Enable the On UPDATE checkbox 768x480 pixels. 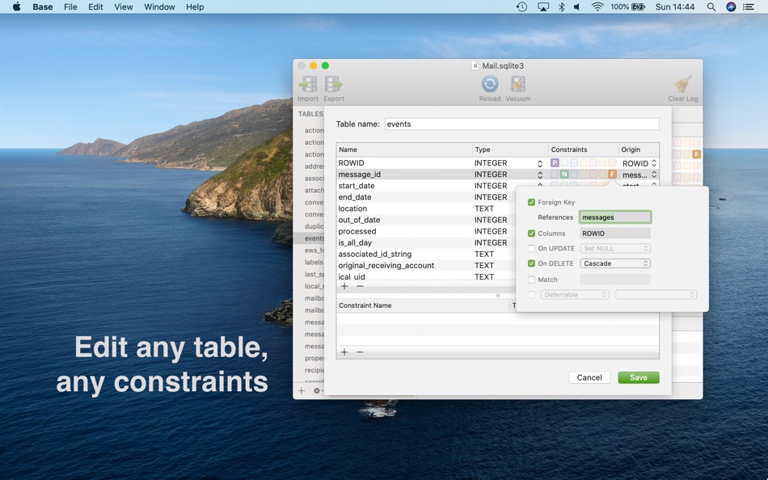pos(531,248)
